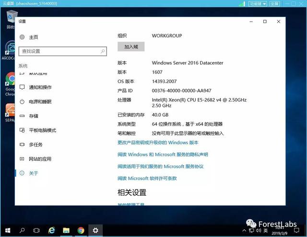
Task: Select the Recycle Bin desktop icon
Action: click(11, 19)
